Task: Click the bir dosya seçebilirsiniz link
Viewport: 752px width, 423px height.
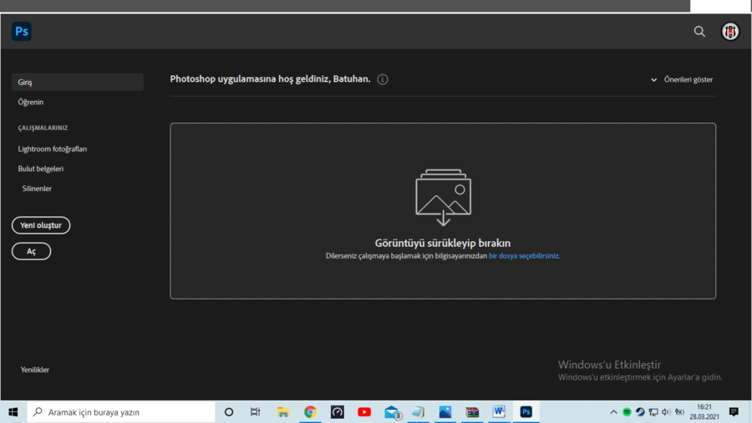Action: [523, 256]
